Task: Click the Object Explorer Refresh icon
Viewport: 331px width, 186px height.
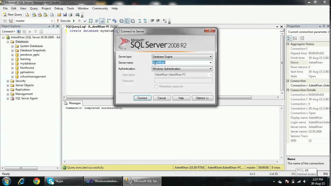Action: 41,32
